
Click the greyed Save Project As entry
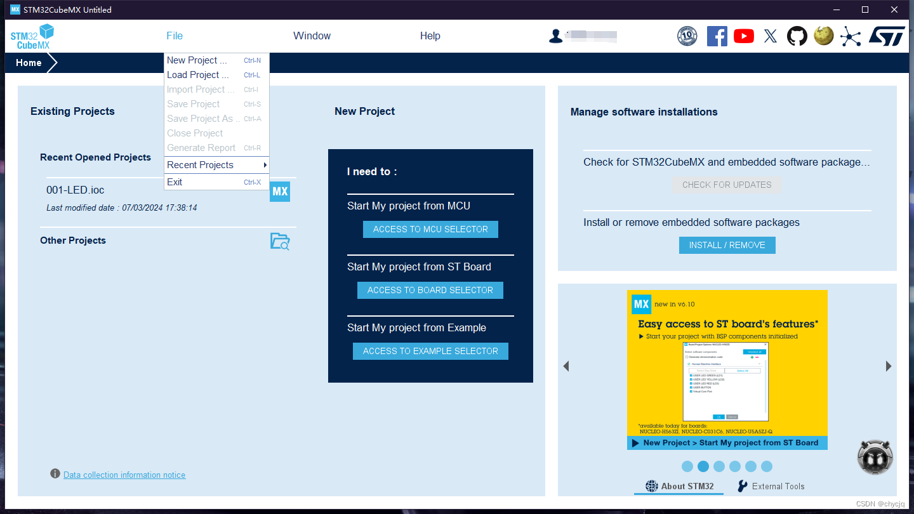[216, 119]
